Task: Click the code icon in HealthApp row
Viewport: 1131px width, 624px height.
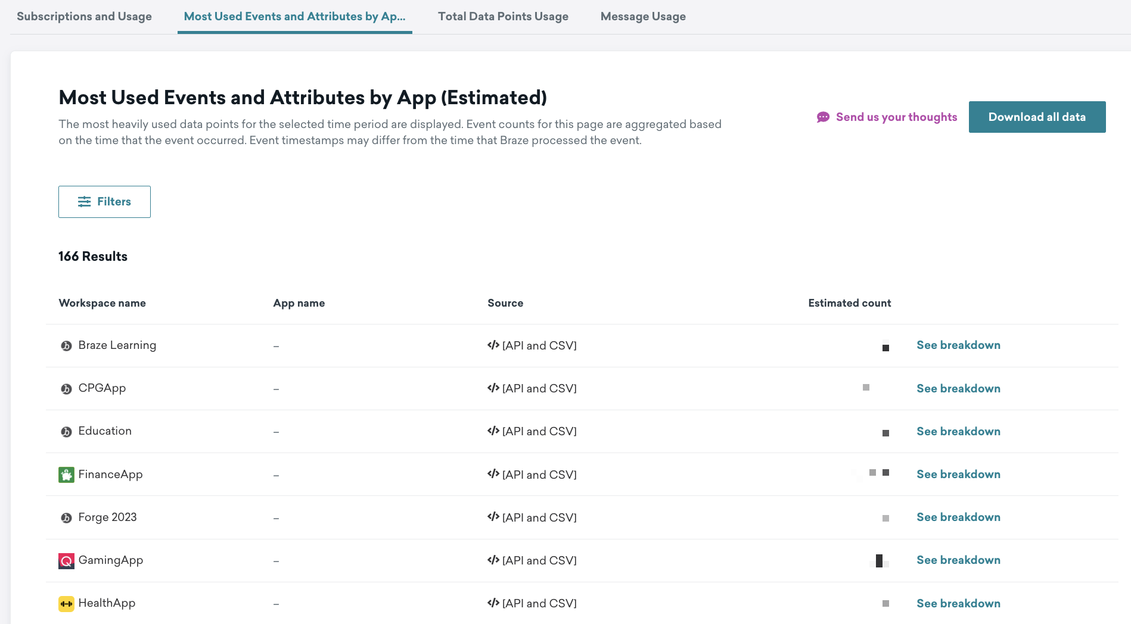Action: click(493, 603)
